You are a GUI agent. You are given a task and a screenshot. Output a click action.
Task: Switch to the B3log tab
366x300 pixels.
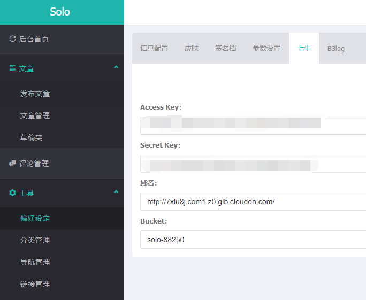pos(336,48)
